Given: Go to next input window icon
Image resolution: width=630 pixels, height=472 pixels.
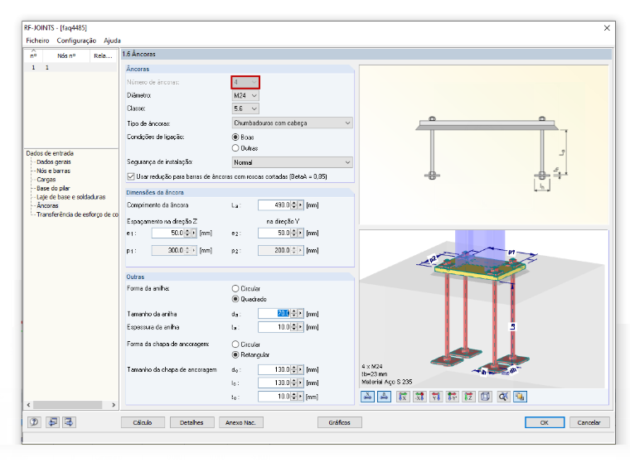Looking at the screenshot, I should pos(69,421).
